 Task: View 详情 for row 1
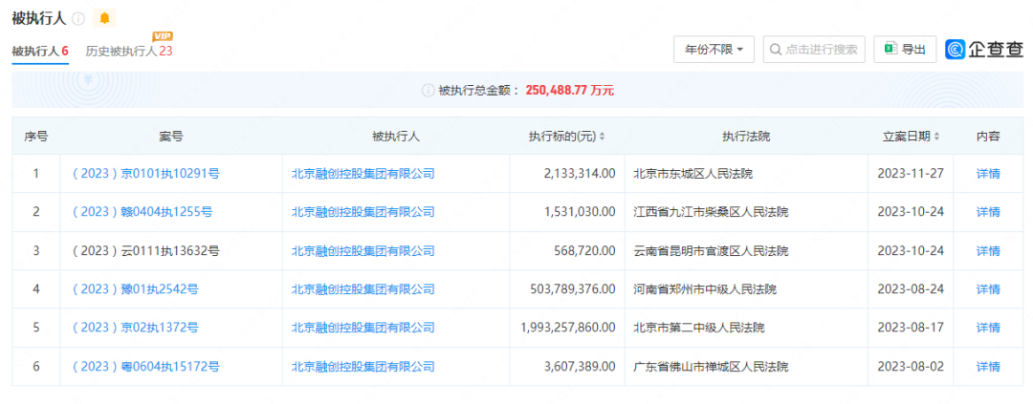point(987,174)
